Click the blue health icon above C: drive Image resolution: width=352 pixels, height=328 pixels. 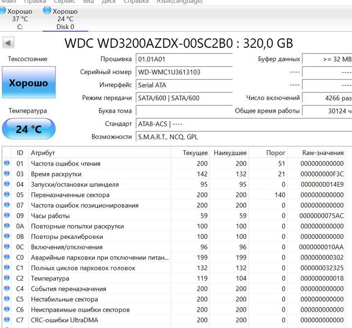click(x=2, y=11)
